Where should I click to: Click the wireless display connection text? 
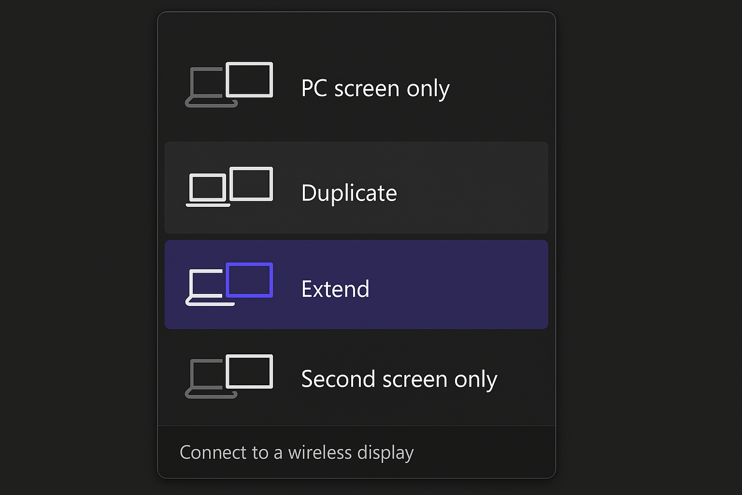[297, 452]
